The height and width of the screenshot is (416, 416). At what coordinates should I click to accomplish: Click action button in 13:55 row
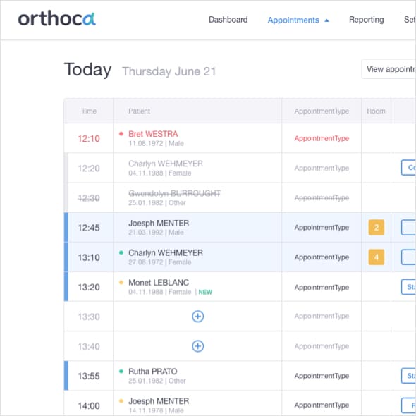pos(408,376)
